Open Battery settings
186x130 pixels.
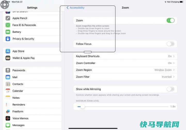32,32
